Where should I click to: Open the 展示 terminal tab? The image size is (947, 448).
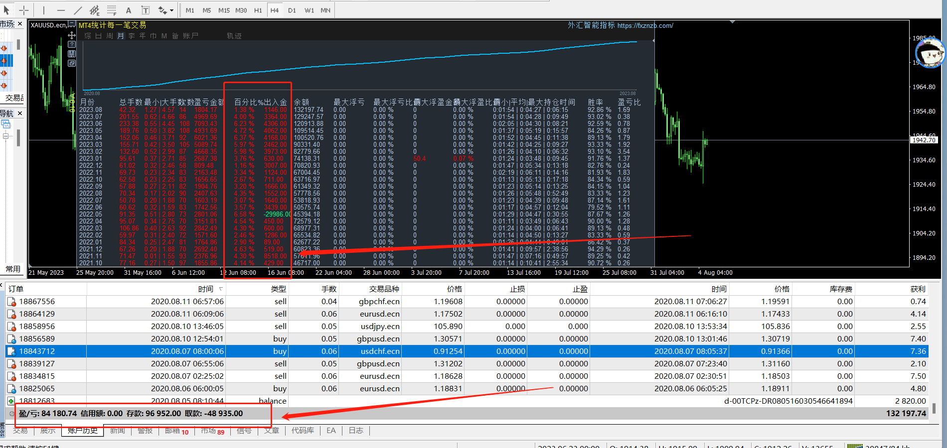48,431
